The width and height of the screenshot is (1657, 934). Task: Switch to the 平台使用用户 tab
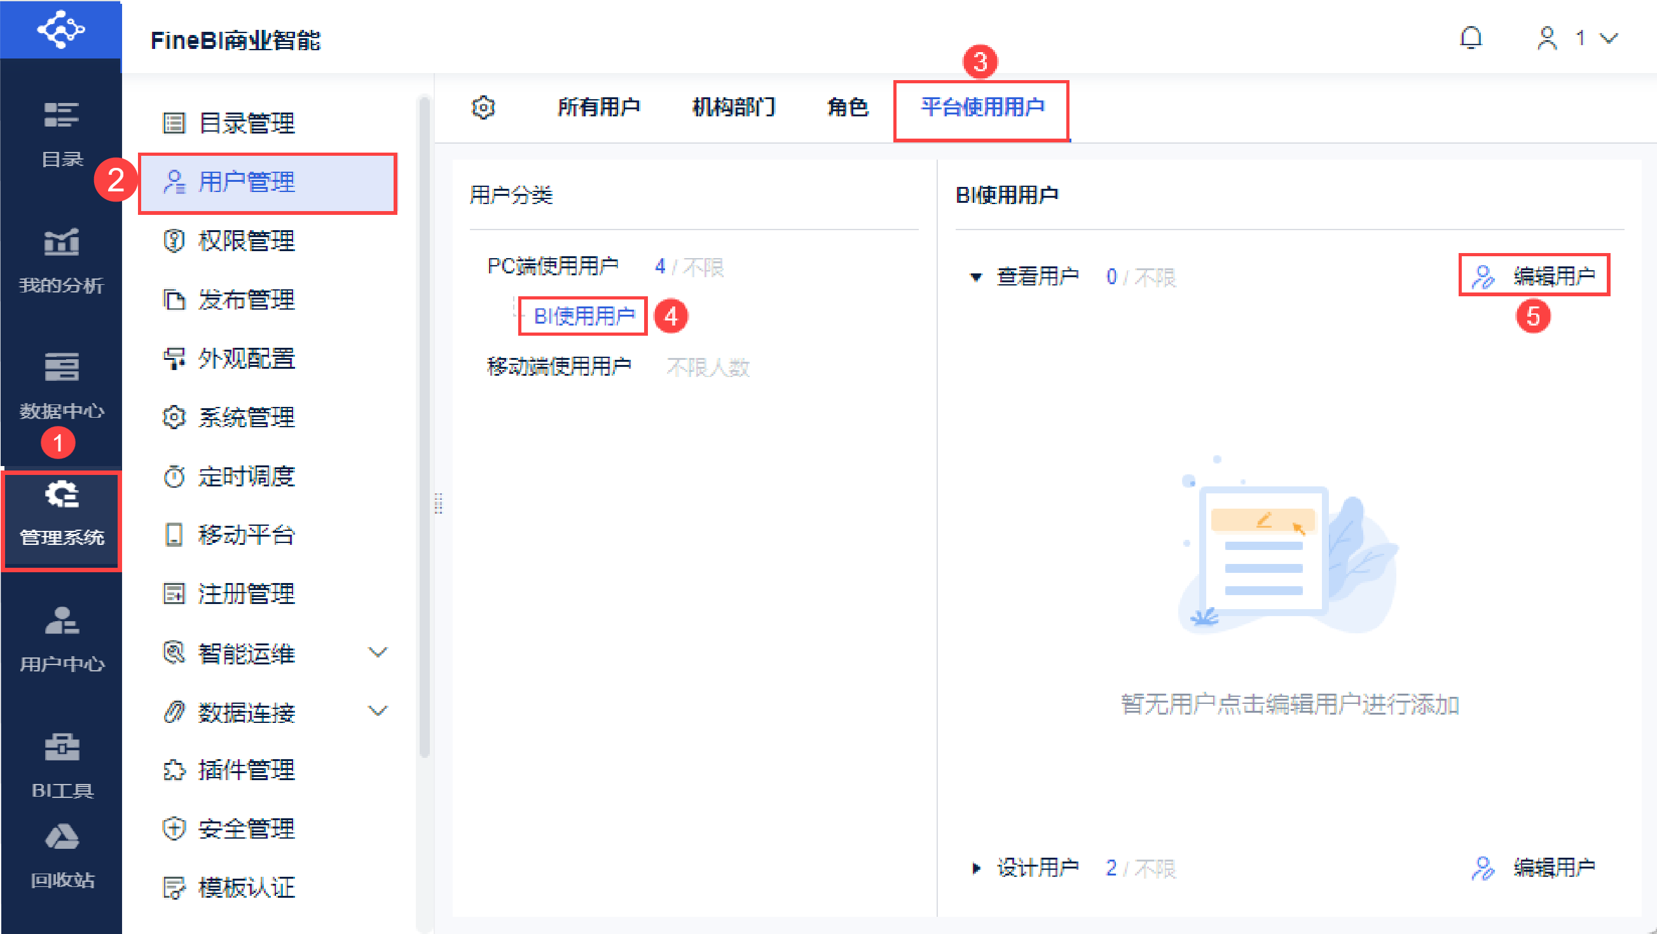tap(982, 107)
